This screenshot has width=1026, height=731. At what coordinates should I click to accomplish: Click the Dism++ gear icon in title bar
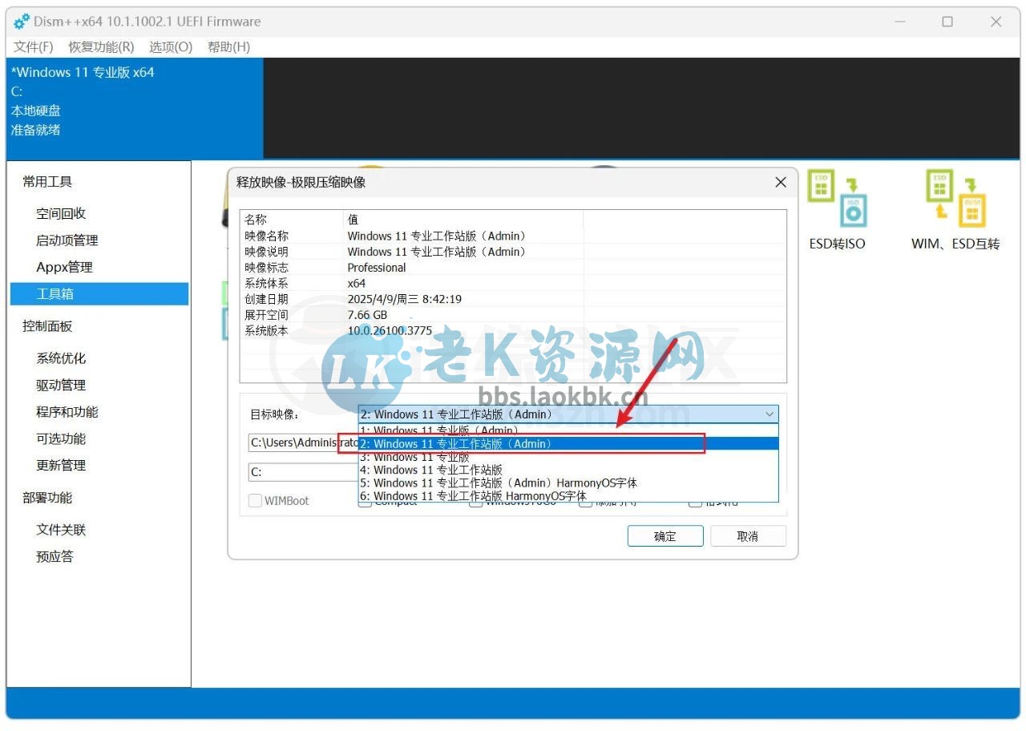point(22,22)
